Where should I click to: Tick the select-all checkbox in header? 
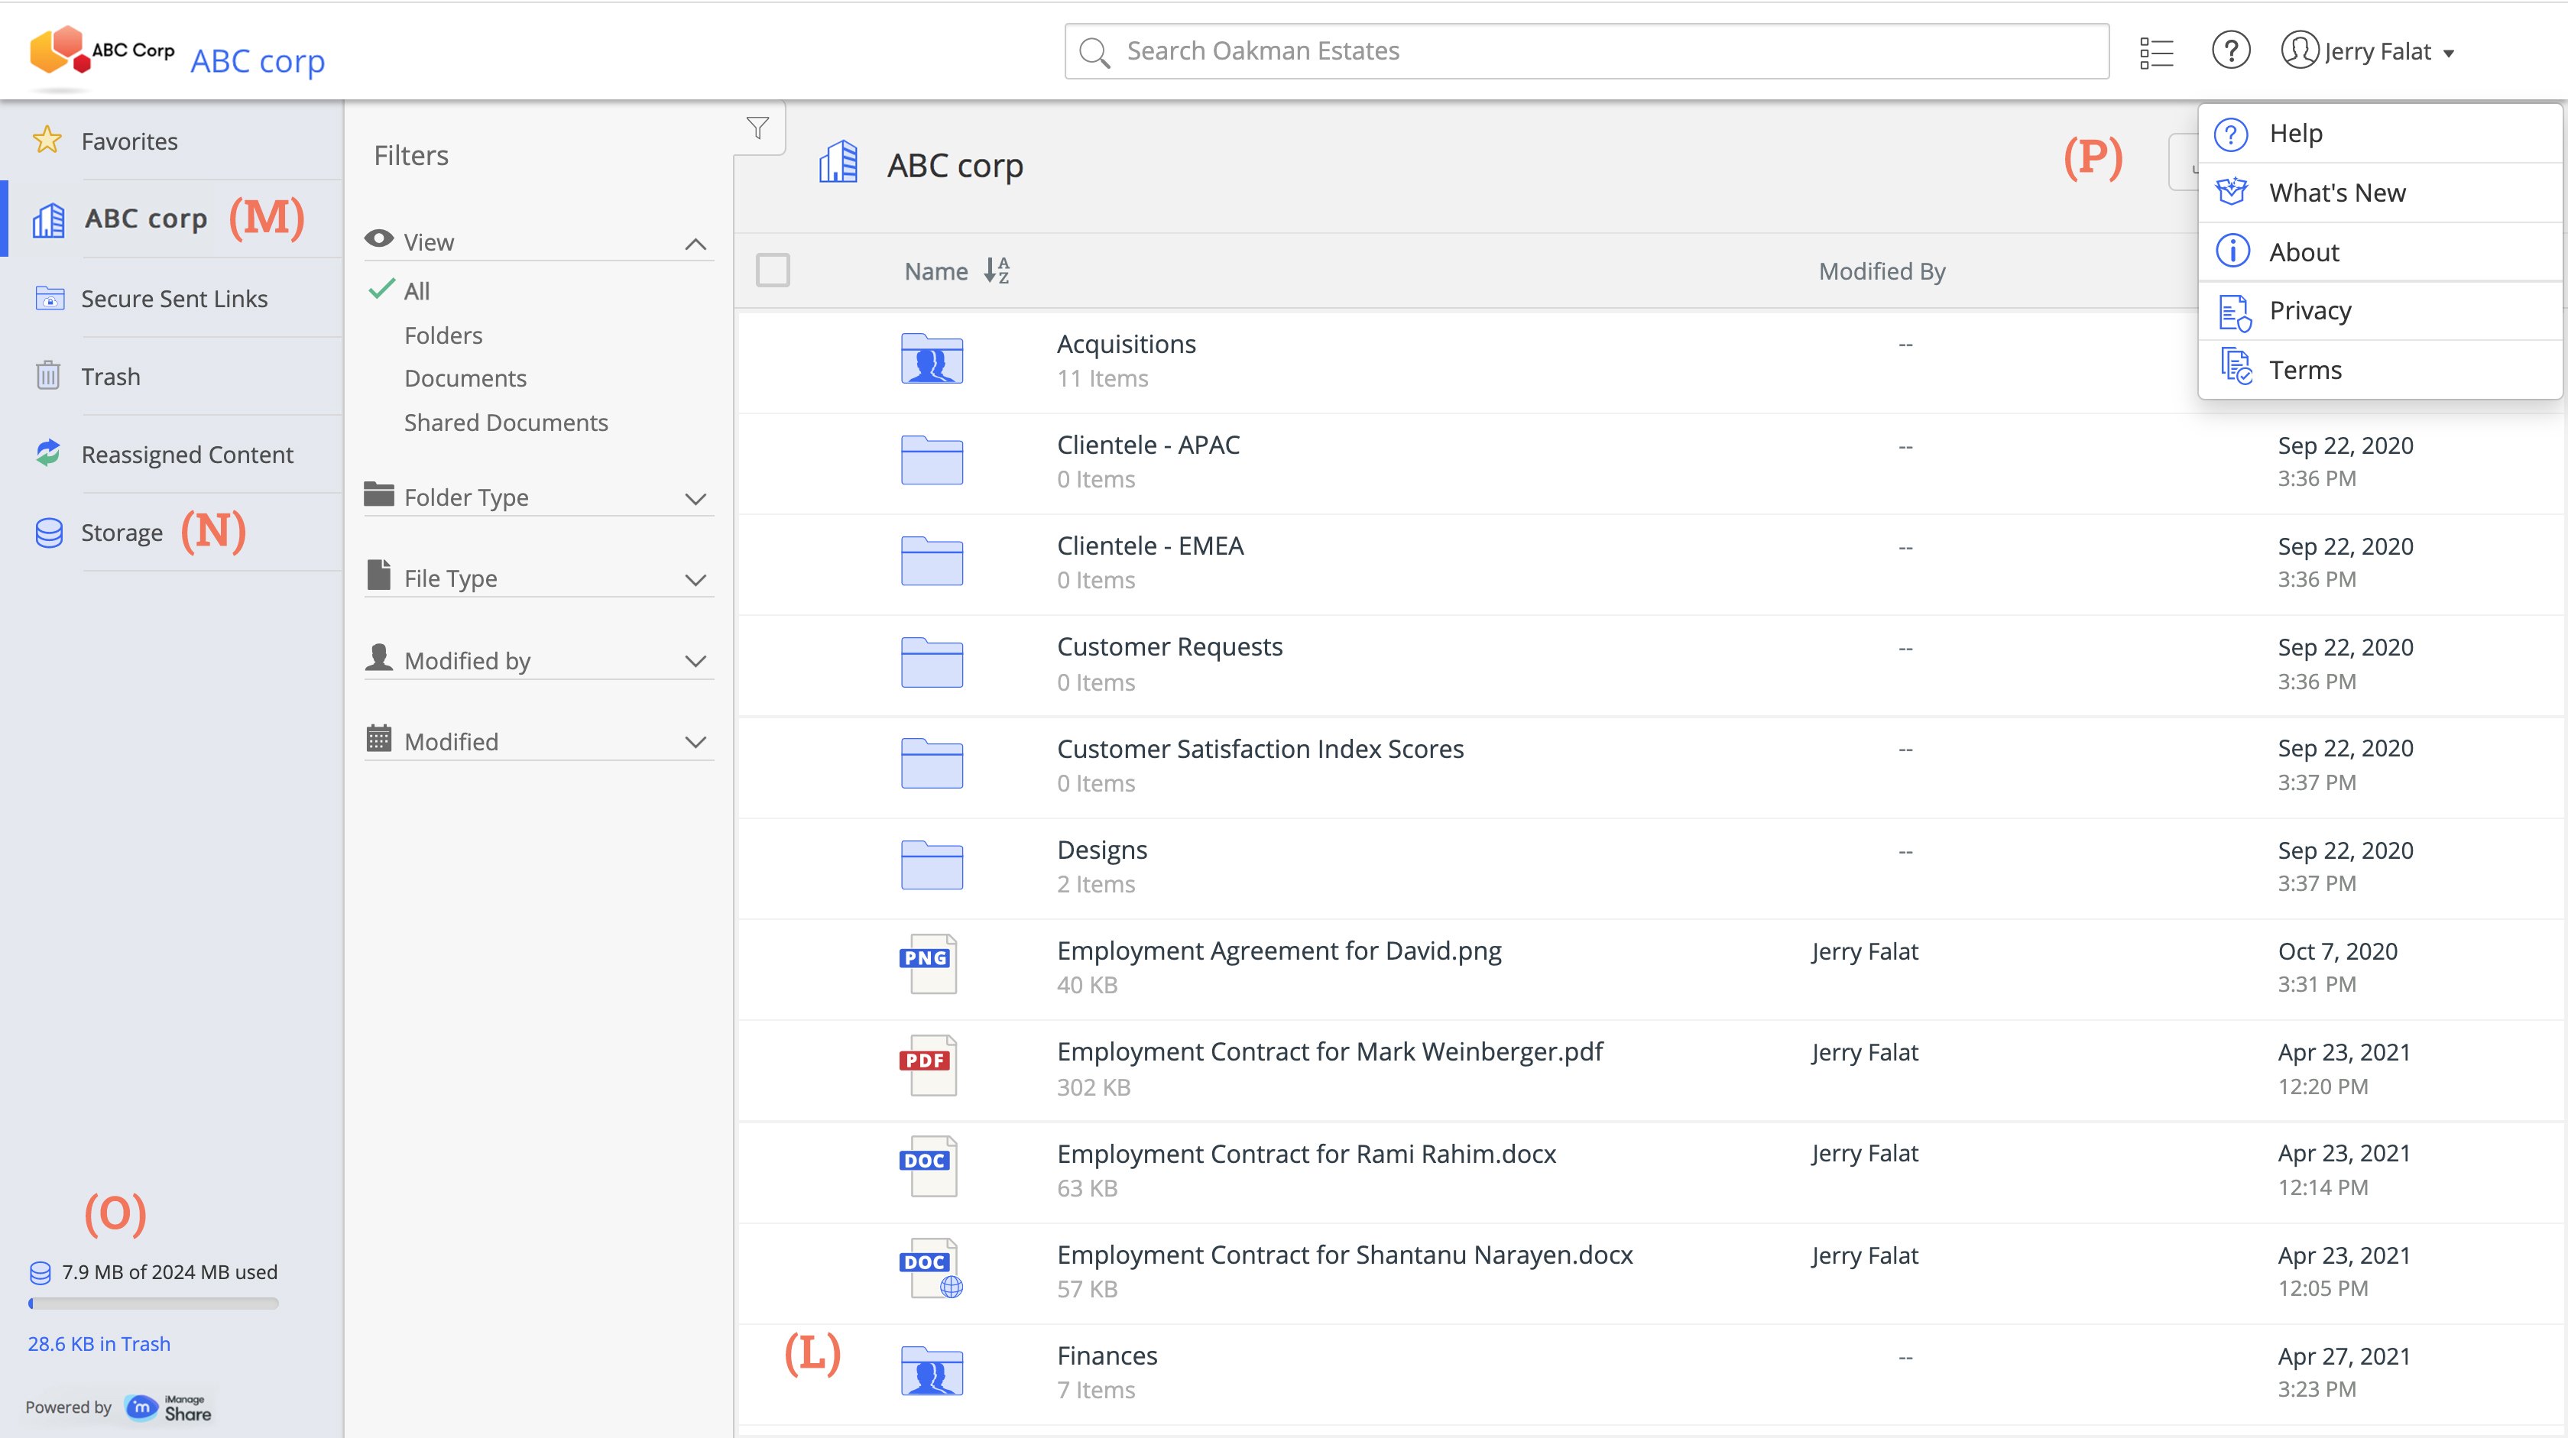pyautogui.click(x=773, y=270)
